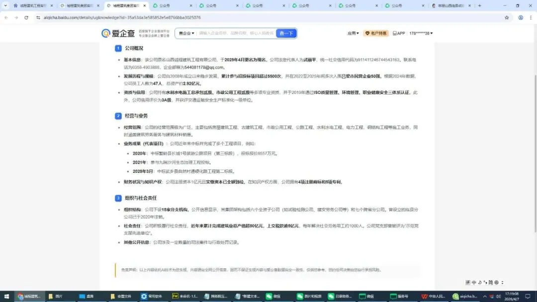The height and width of the screenshot is (302, 537).
Task: Open the IME emoji smiley icon
Action: (x=496, y=283)
